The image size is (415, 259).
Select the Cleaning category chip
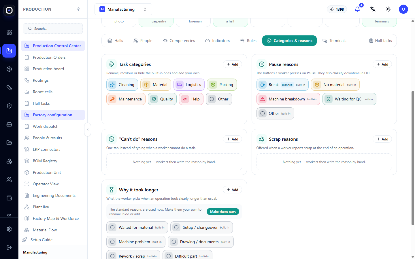(122, 85)
